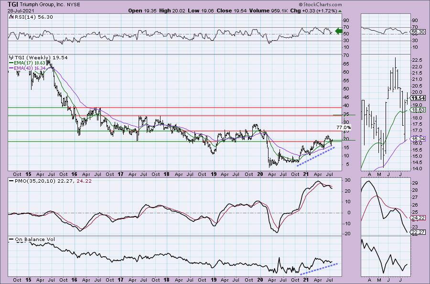Image resolution: width=430 pixels, height=284 pixels.
Task: Click the High 20.02 value
Action: [x=172, y=11]
